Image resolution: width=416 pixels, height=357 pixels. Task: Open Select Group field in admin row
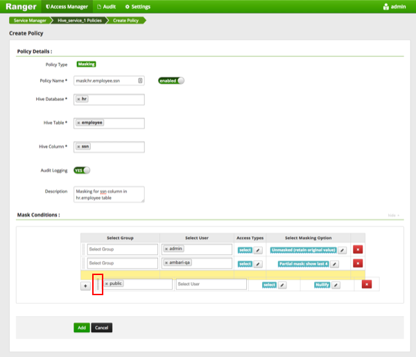tap(123, 249)
